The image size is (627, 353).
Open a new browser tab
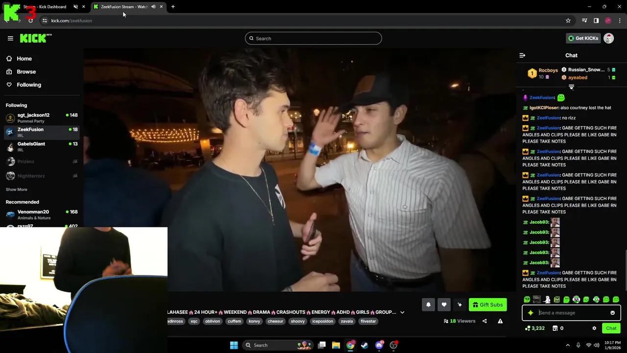click(173, 7)
